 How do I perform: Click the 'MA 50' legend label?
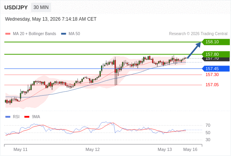pos(74,34)
